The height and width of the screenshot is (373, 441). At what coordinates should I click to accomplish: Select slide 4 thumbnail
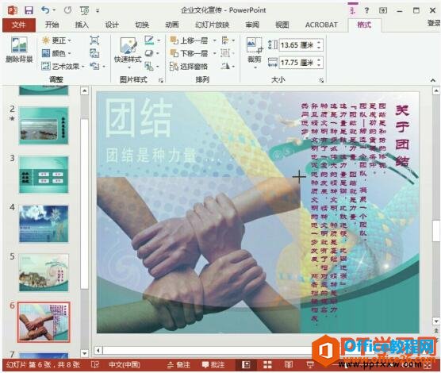pos(44,224)
